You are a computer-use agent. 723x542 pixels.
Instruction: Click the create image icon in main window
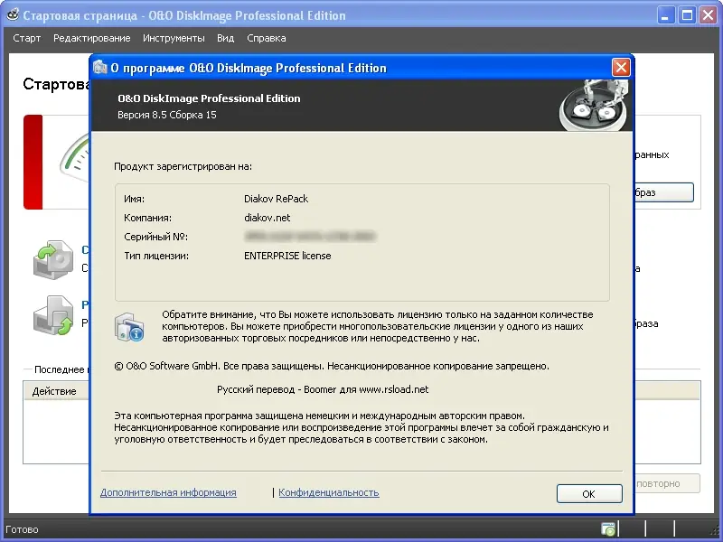point(53,259)
